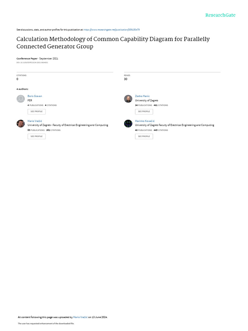248x331 pixels.
Task: Click Mario Vražić's profile photo in authors list
Action: pos(21,123)
